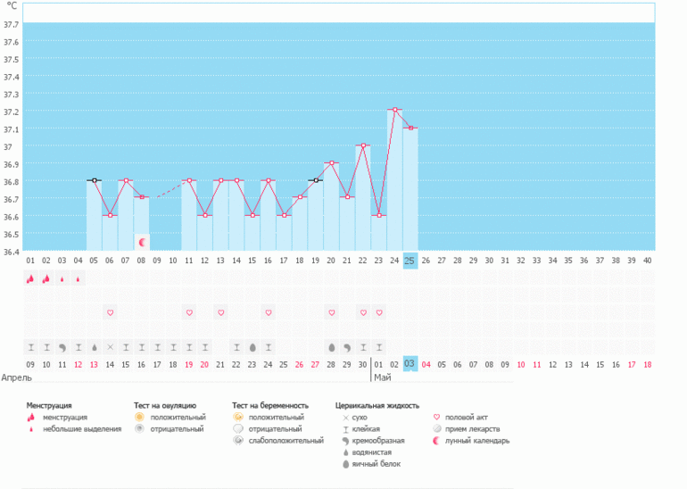687x489 pixels.
Task: Click the intercourse heart under cycle day 06
Action: point(110,313)
